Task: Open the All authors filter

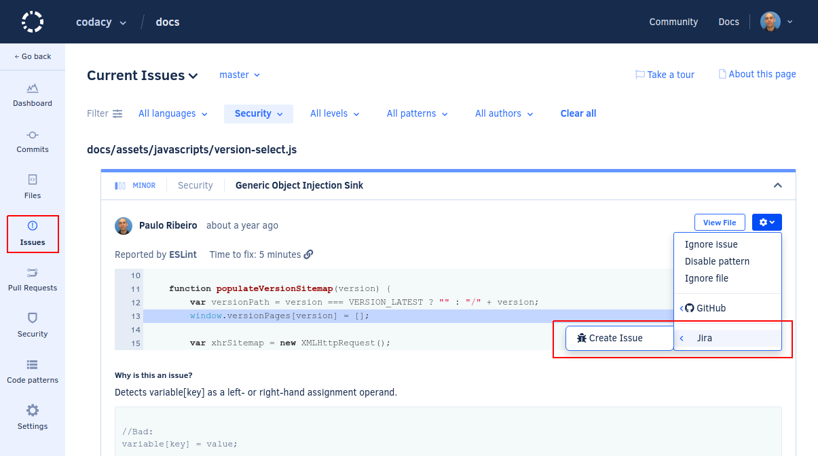Action: coord(504,113)
